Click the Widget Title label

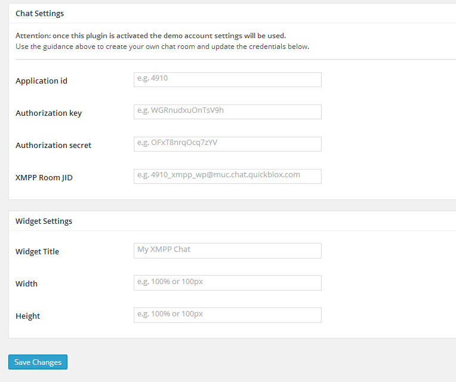point(37,251)
